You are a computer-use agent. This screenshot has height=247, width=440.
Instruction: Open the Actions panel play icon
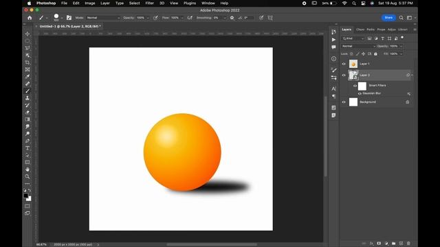pos(333,40)
